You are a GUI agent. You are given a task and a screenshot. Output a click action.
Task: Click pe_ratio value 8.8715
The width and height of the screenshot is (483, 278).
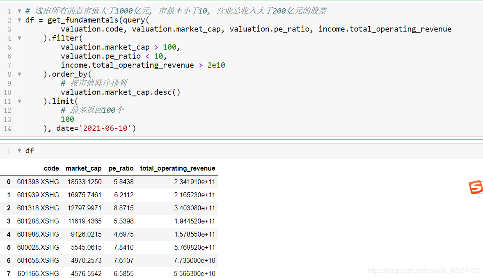[124, 208]
